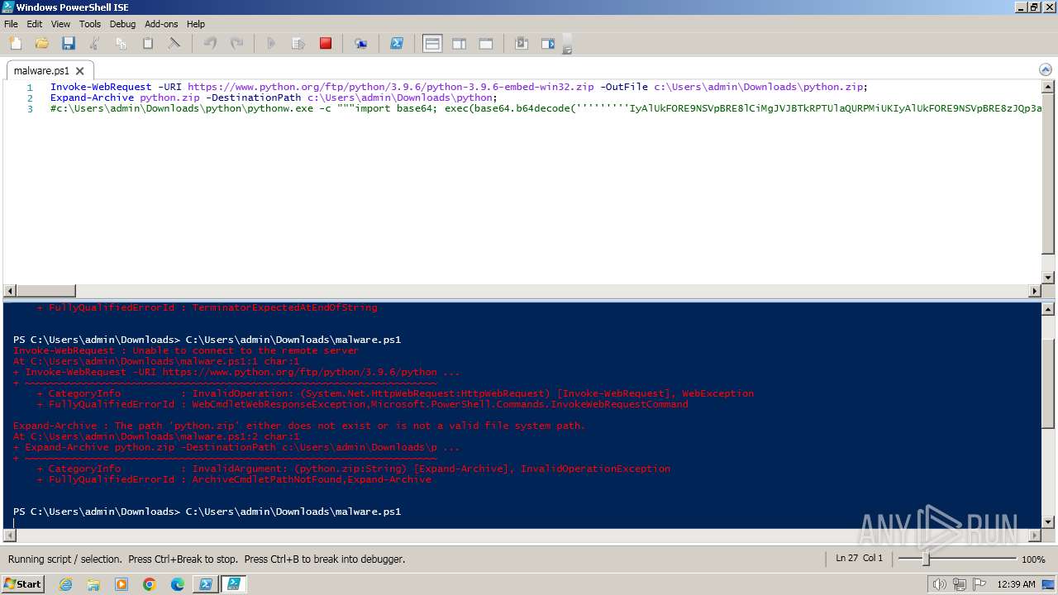This screenshot has width=1058, height=595.
Task: Open Action Center flag tray icon
Action: click(x=981, y=584)
